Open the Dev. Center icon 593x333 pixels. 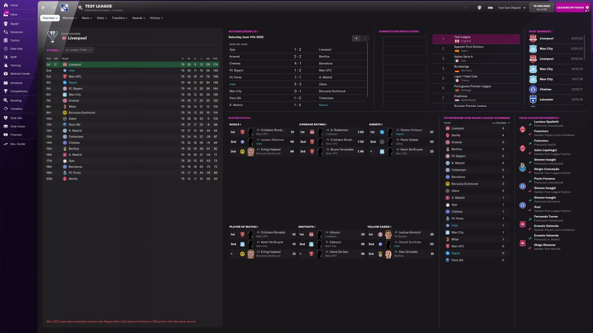[5, 144]
